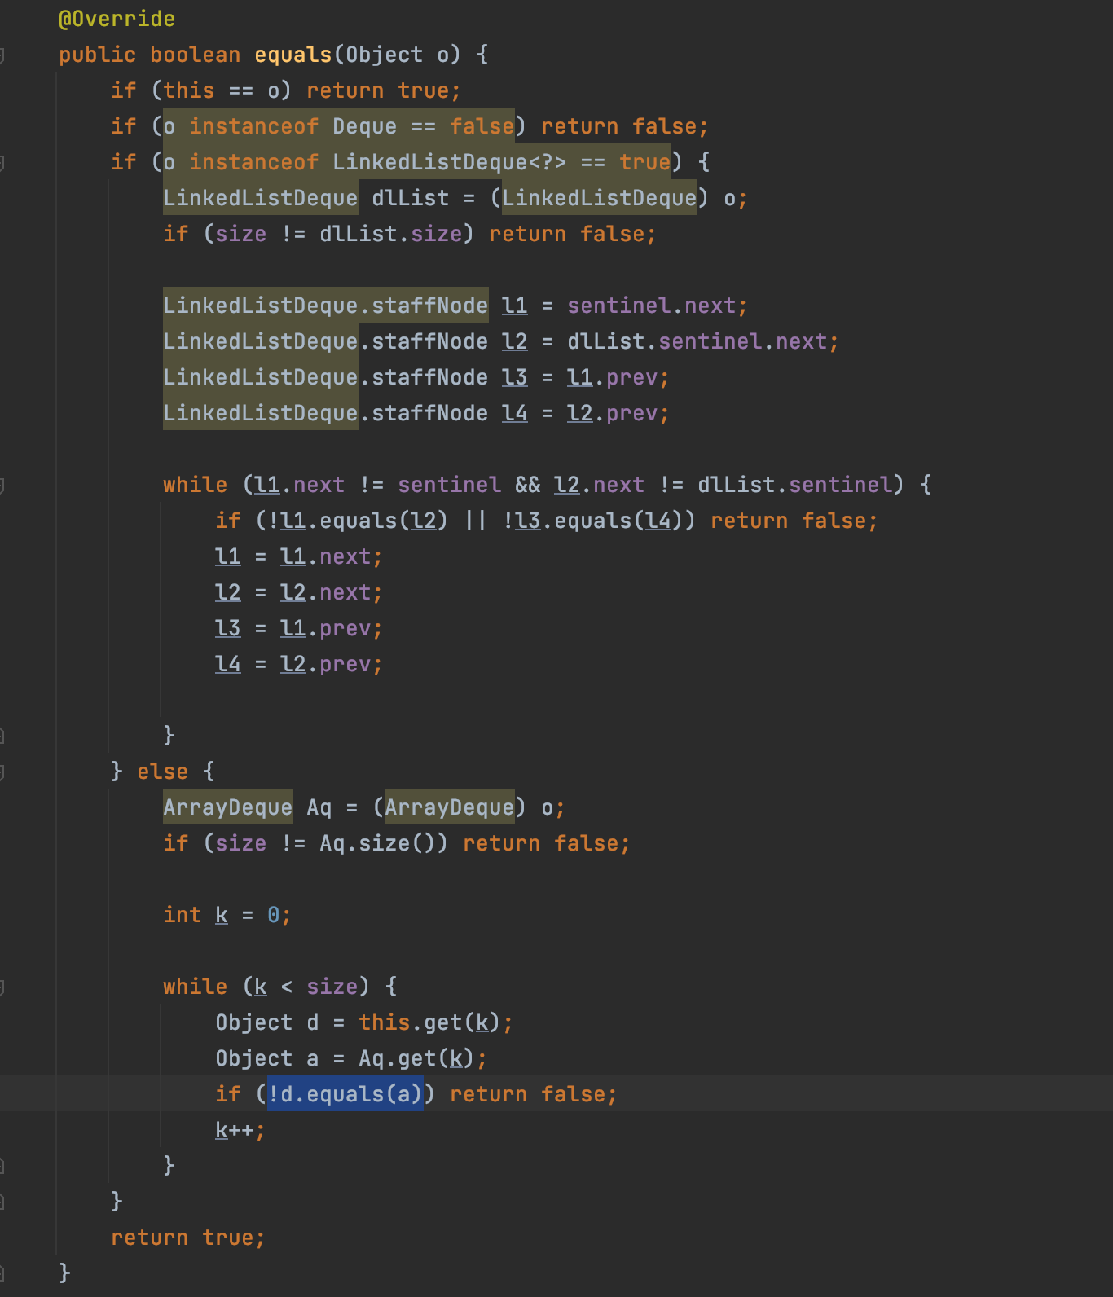Click the fold end marker closing the method

tap(2, 1273)
